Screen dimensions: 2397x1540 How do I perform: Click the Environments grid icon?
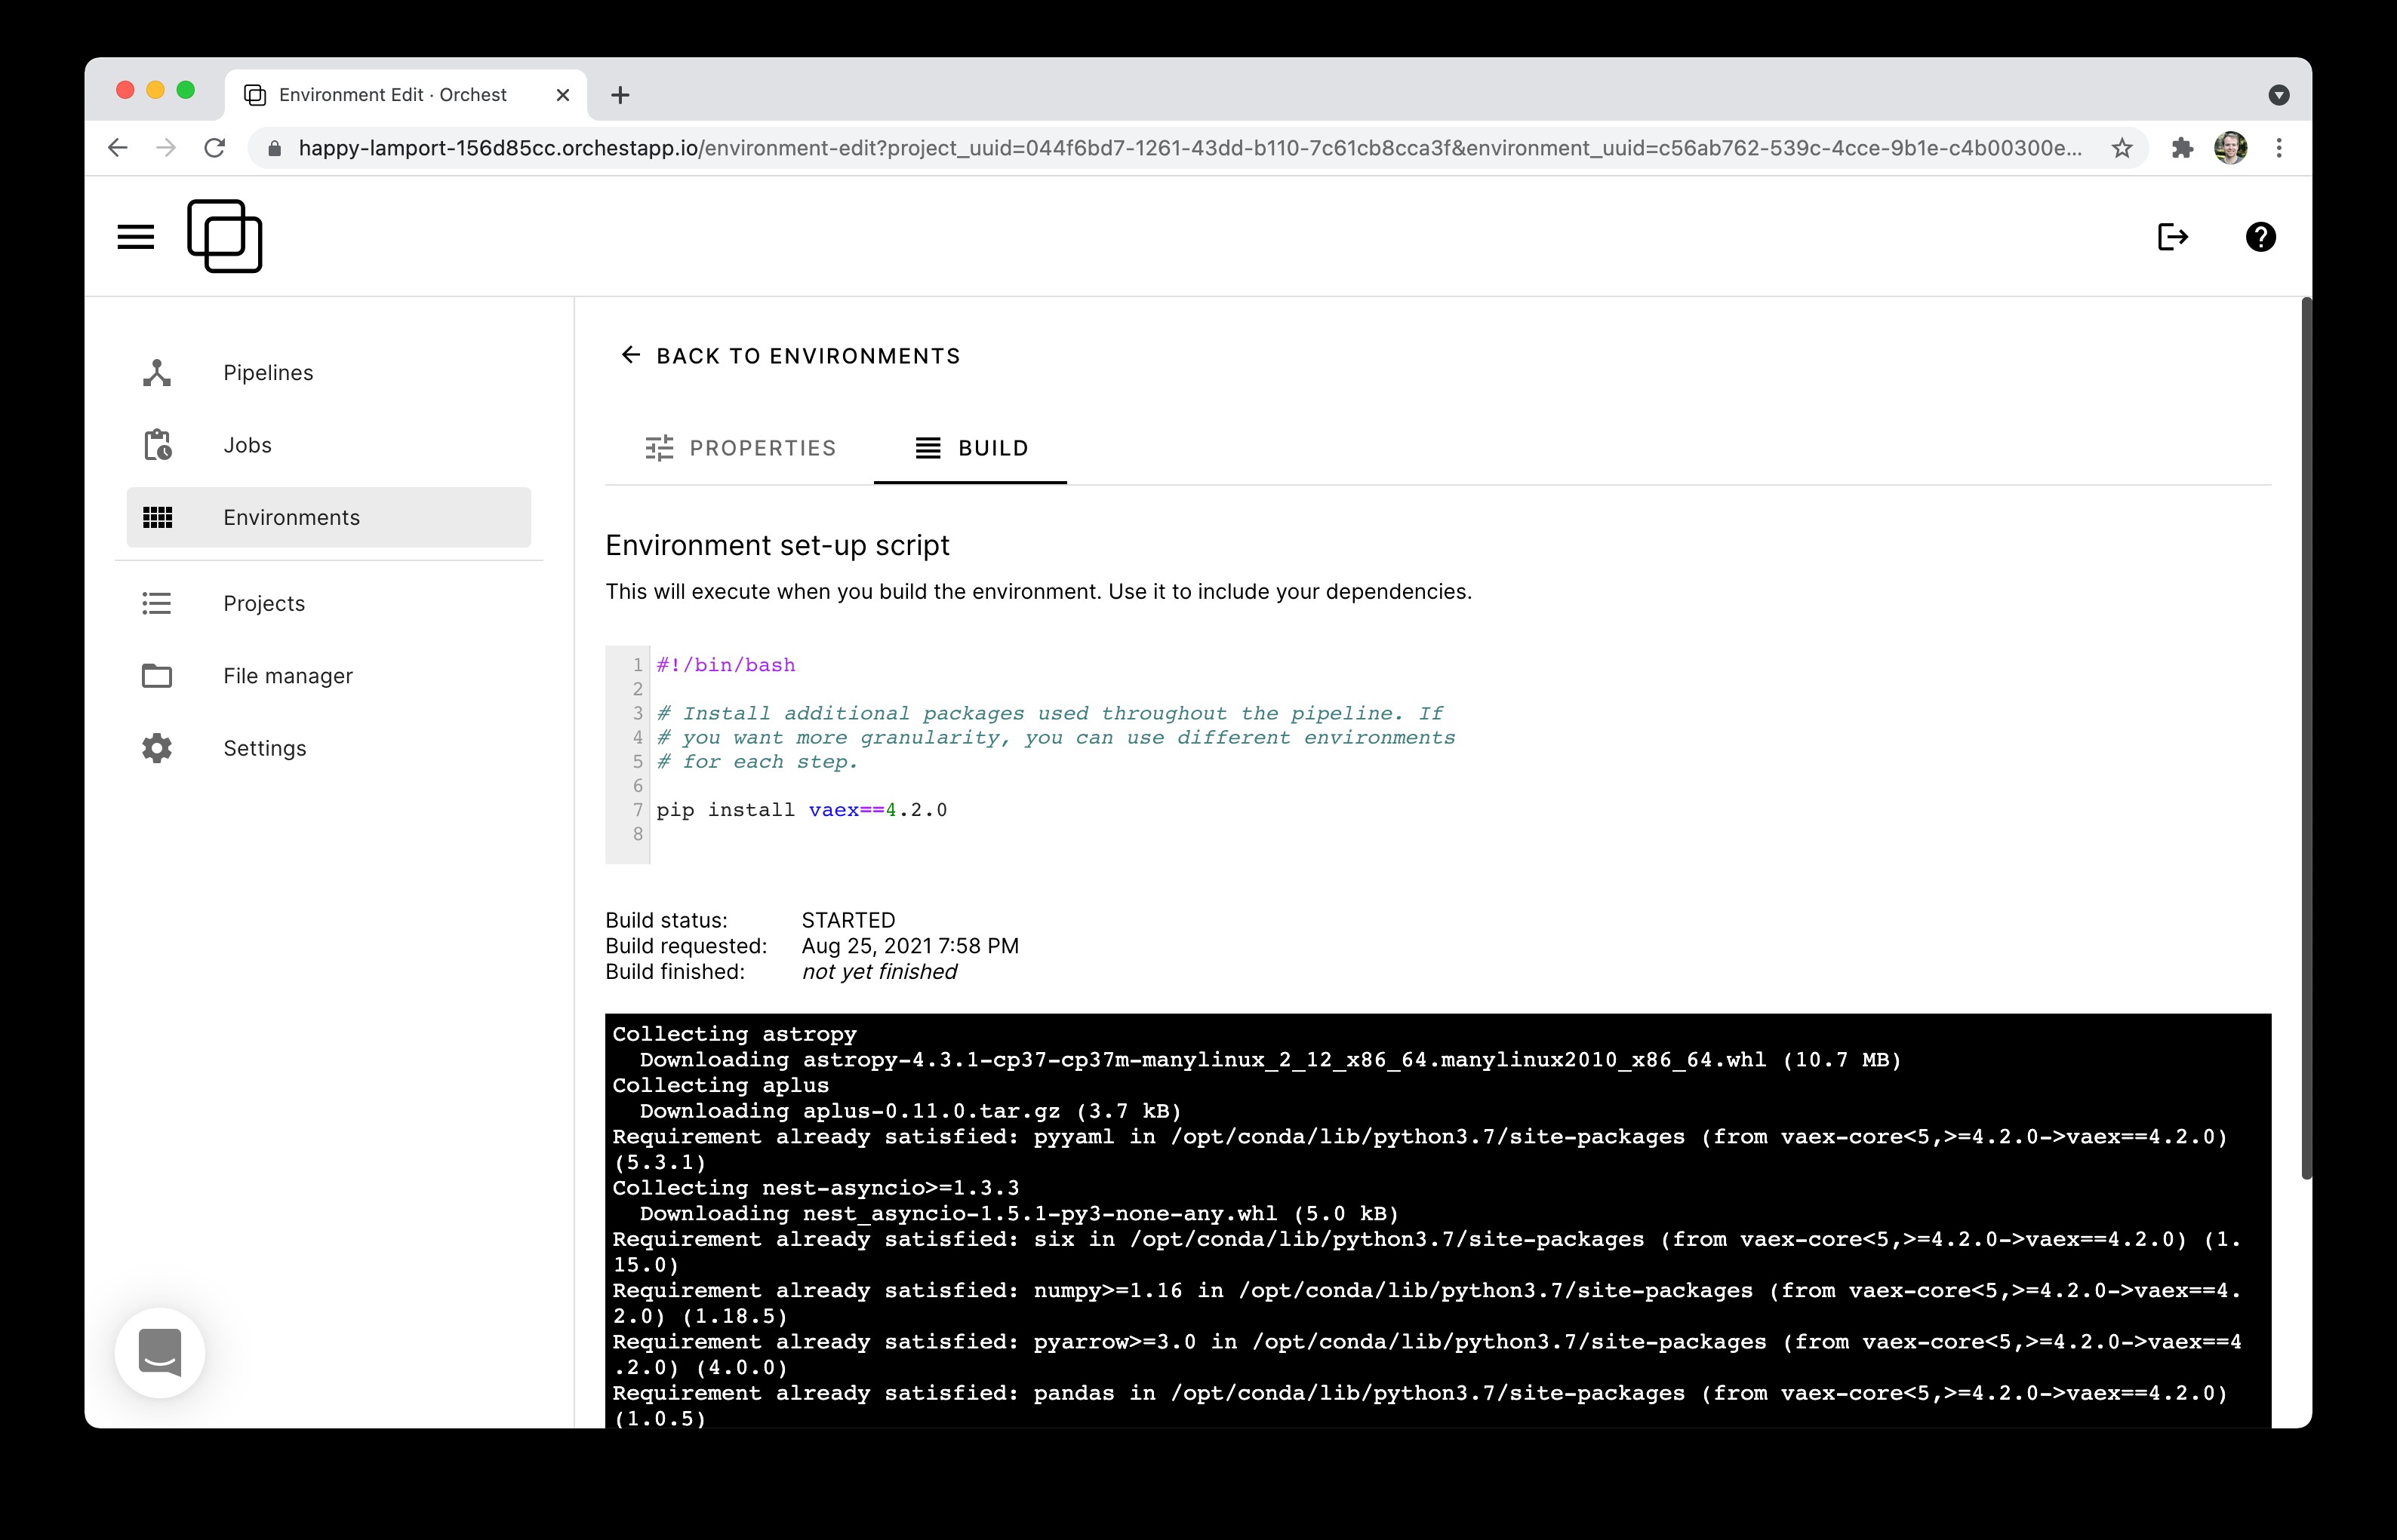coord(157,517)
